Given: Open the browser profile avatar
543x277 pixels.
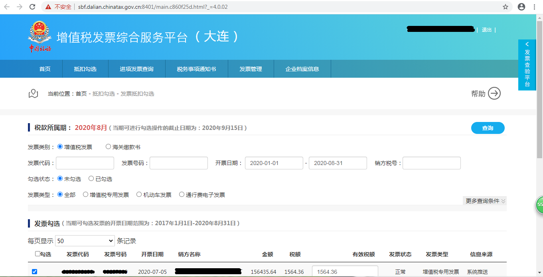Looking at the screenshot, I should [521, 7].
